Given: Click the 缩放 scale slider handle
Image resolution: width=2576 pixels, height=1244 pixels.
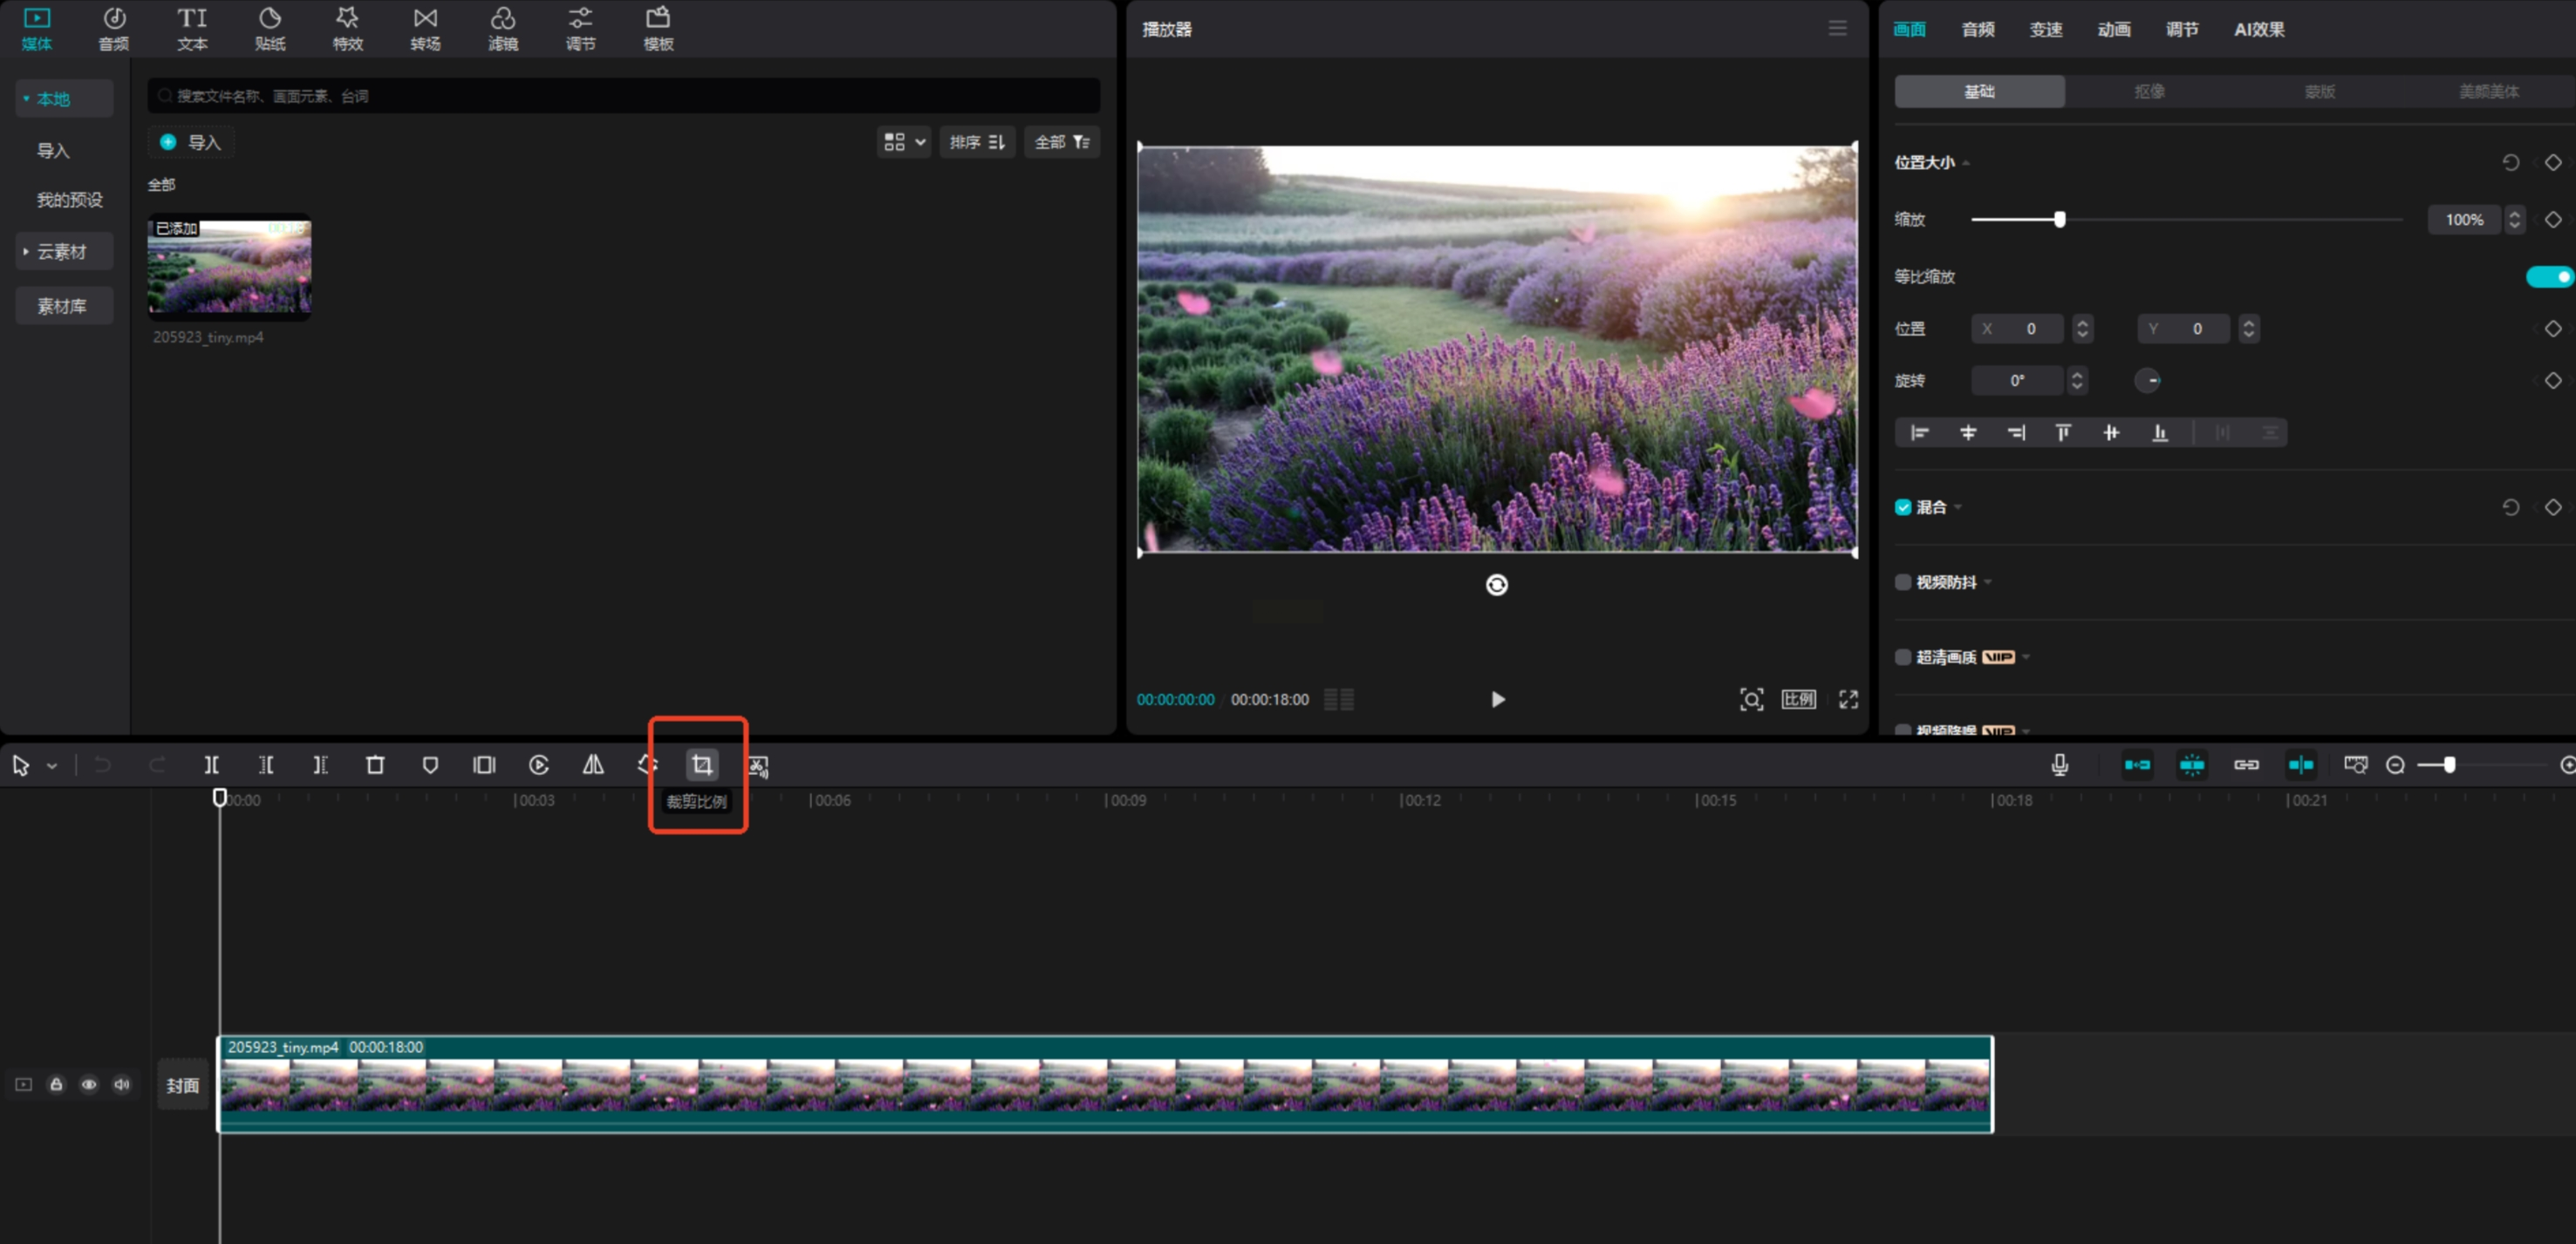Looking at the screenshot, I should click(2059, 220).
